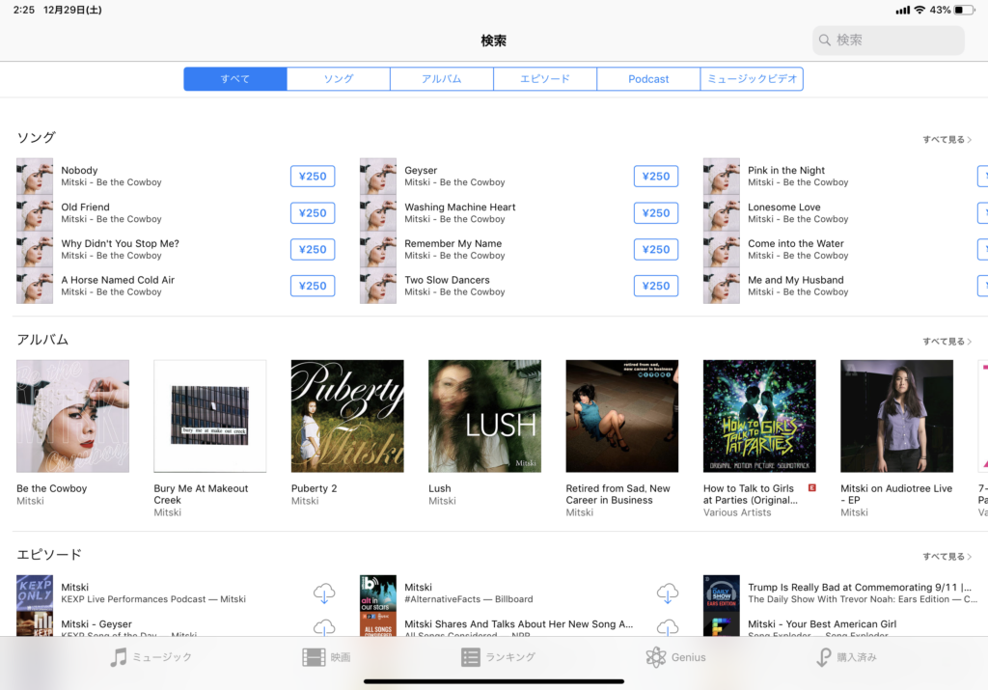Buy Geyser for ¥250
The image size is (988, 690).
click(656, 177)
